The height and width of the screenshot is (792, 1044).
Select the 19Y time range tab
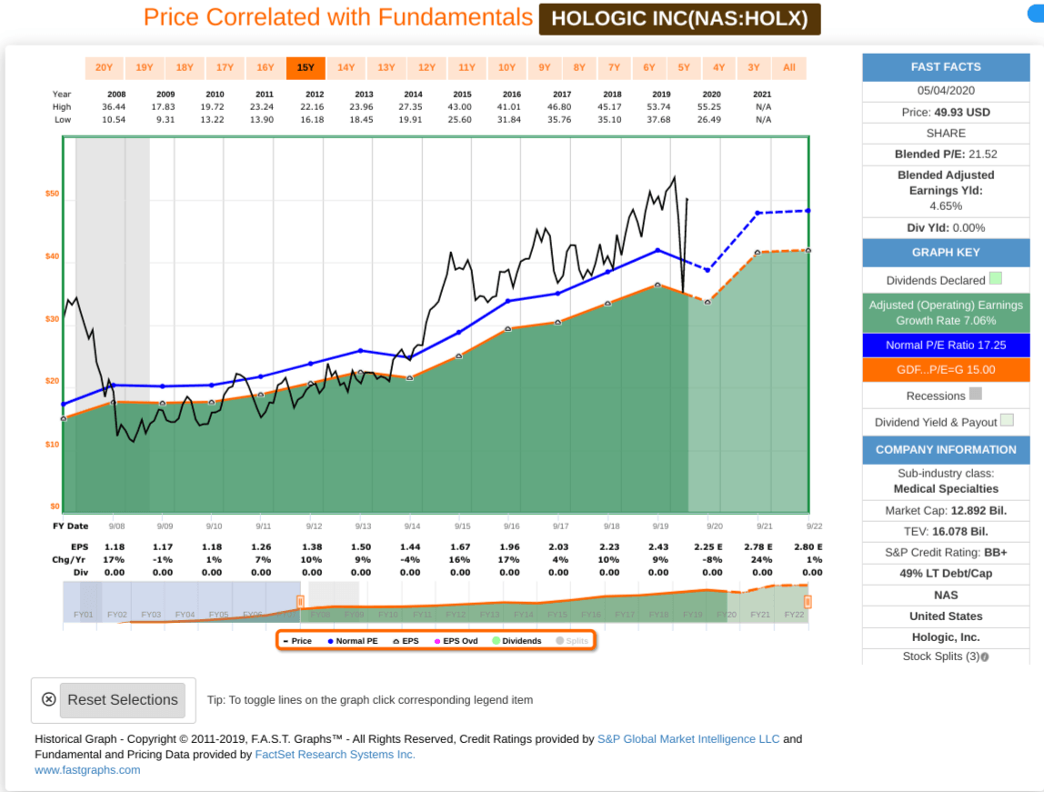[x=145, y=68]
